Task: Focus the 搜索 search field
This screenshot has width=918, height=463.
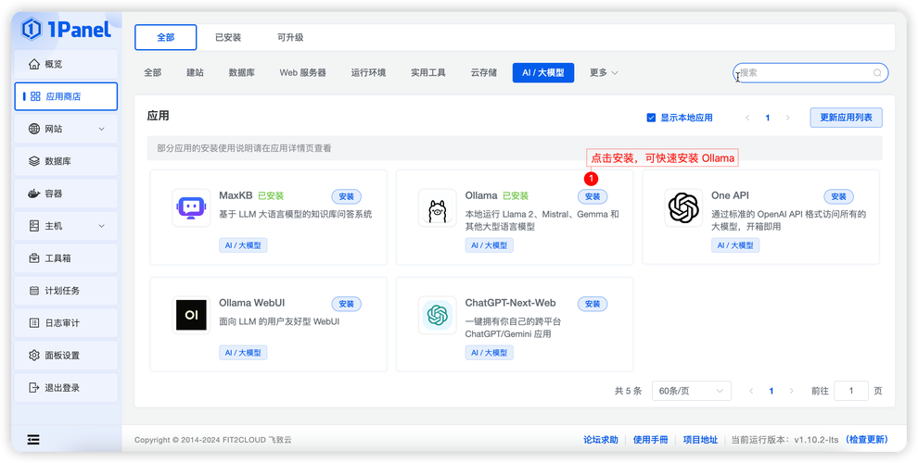Action: (810, 73)
